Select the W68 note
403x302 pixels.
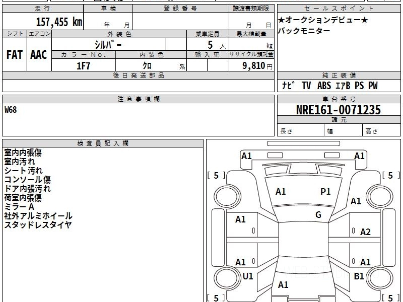(x=10, y=110)
